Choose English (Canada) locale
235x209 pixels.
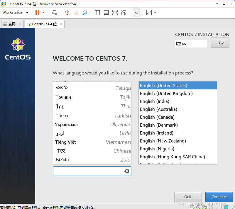(178, 117)
